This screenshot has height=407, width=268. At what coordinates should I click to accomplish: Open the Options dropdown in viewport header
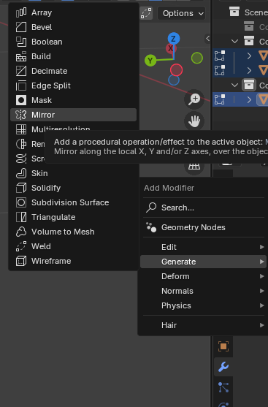(x=181, y=13)
